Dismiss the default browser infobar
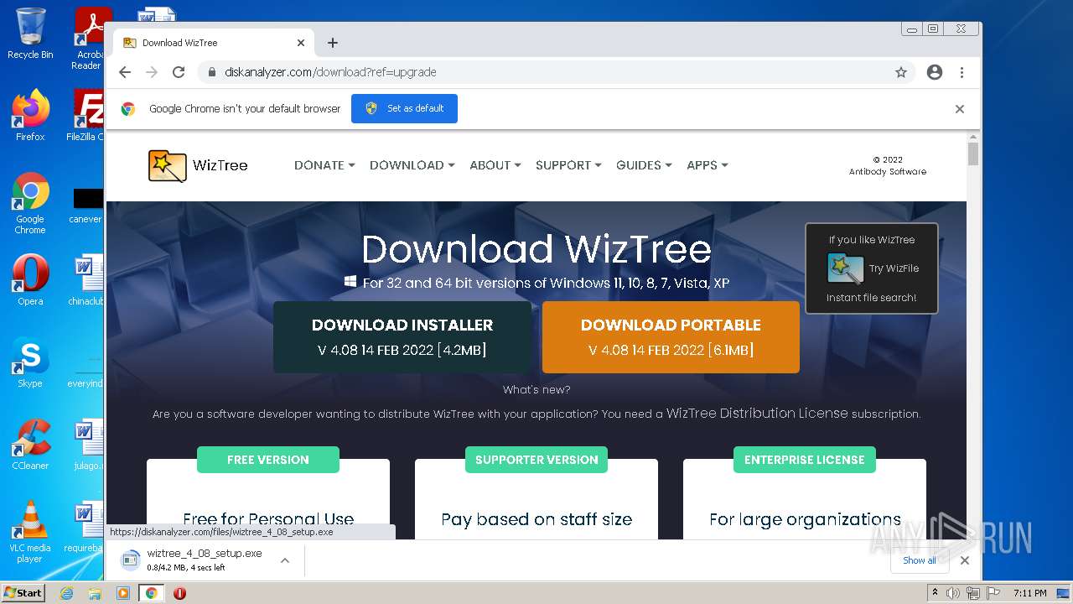 coord(960,109)
